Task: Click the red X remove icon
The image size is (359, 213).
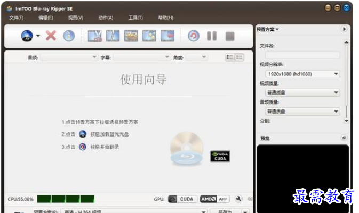Action: pos(51,36)
